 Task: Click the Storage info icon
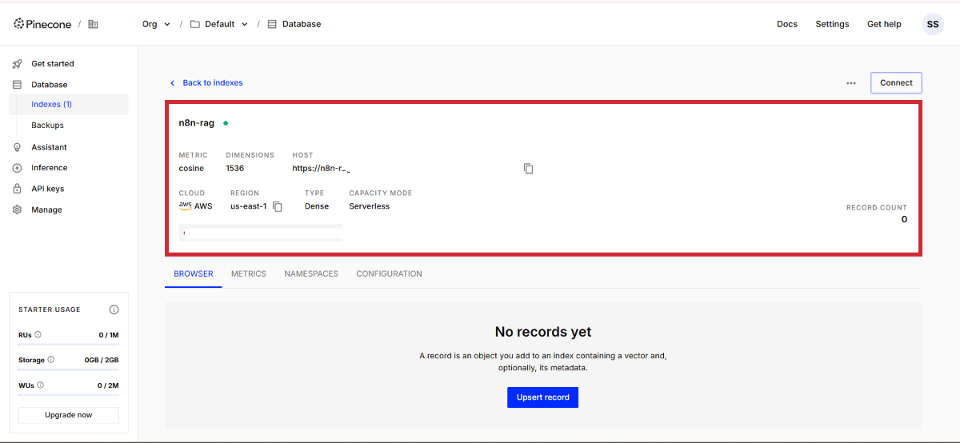pos(51,360)
